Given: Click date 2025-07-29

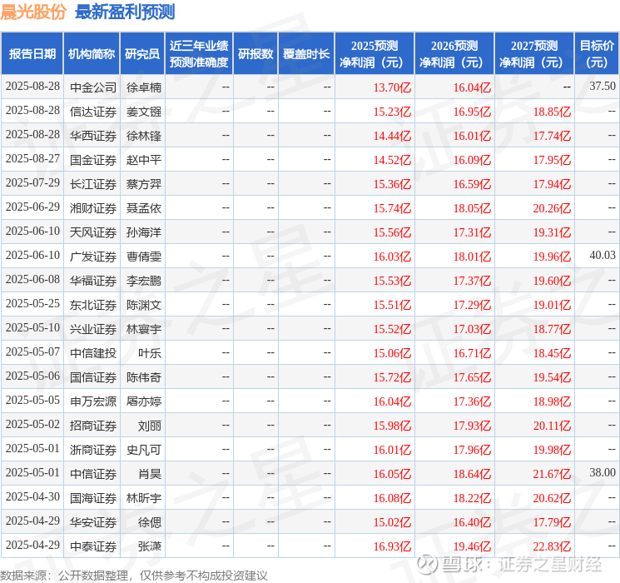Looking at the screenshot, I should point(32,182).
